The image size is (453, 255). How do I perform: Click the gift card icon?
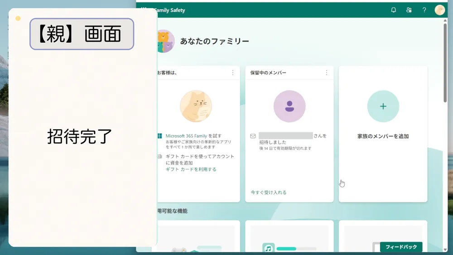click(x=160, y=157)
